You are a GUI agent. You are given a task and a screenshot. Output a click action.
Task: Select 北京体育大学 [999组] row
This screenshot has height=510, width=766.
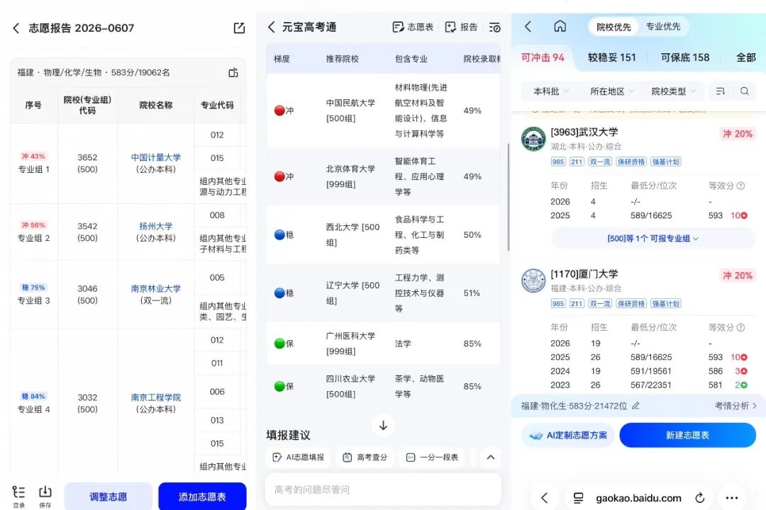coord(383,176)
